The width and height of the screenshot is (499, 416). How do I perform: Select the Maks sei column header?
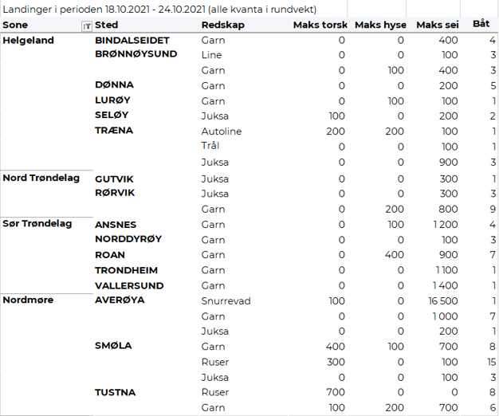pyautogui.click(x=437, y=26)
